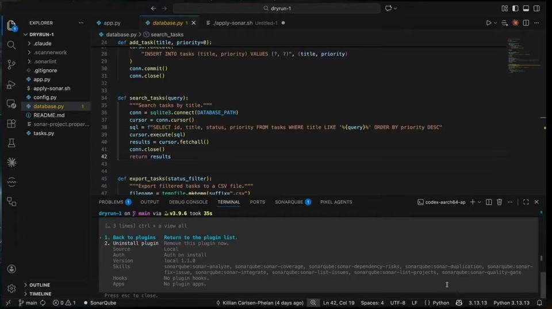Viewport: 552px width, 309px height.
Task: Toggle the bottom panel visibility
Action: [x=526, y=9]
